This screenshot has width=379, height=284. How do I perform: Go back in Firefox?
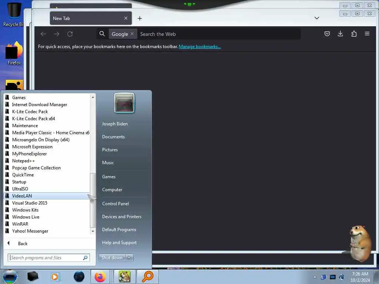point(43,34)
